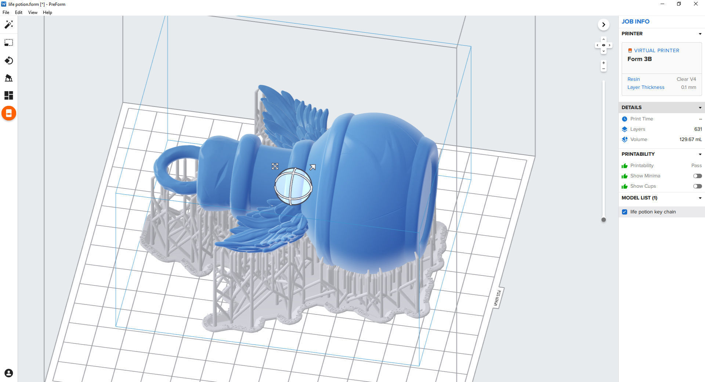Click the Show Cups thumbs-up icon
This screenshot has width=705, height=382.
(x=625, y=186)
